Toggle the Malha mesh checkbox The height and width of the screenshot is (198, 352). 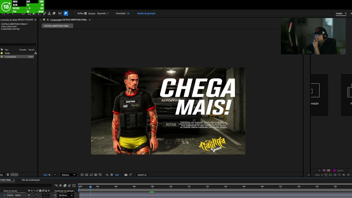[x=86, y=13]
